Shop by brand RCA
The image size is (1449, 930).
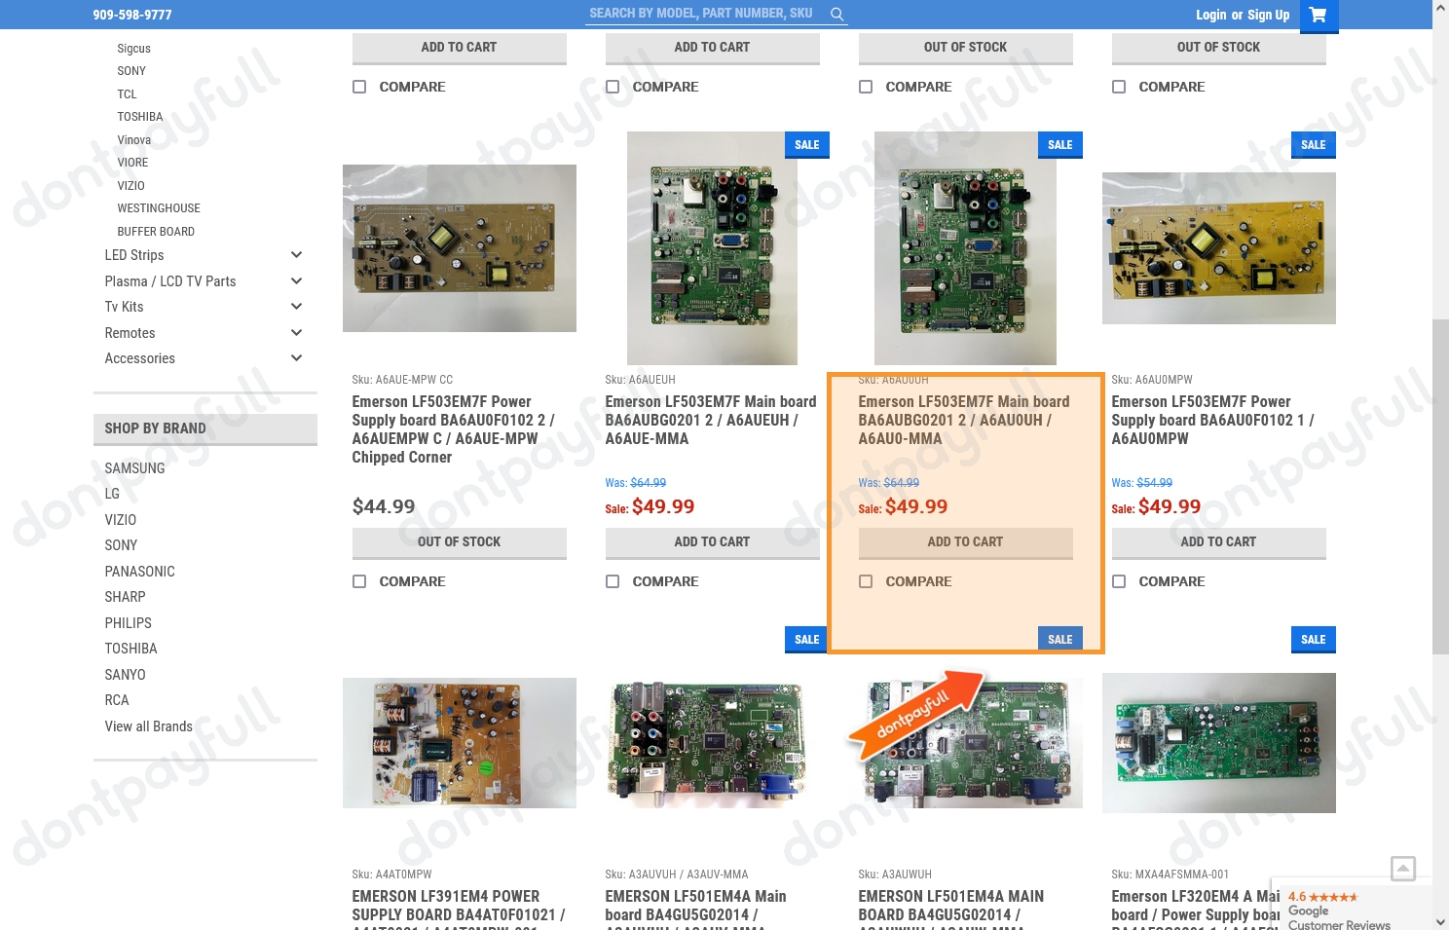click(116, 700)
